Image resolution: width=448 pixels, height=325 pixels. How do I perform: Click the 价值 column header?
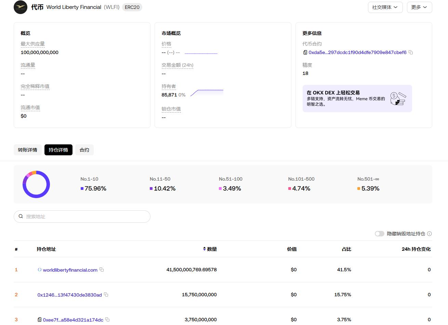point(292,249)
